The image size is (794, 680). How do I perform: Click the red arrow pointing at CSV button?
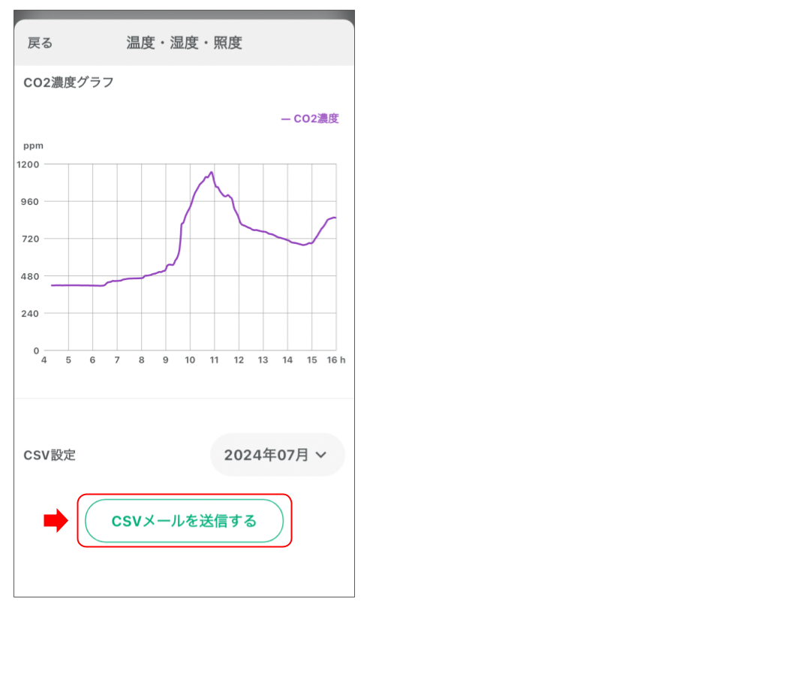[56, 521]
